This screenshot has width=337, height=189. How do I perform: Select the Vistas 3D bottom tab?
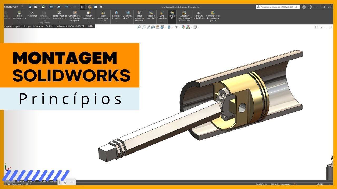(32, 181)
